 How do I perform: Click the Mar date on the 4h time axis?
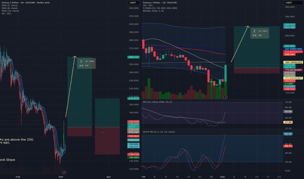(61, 177)
